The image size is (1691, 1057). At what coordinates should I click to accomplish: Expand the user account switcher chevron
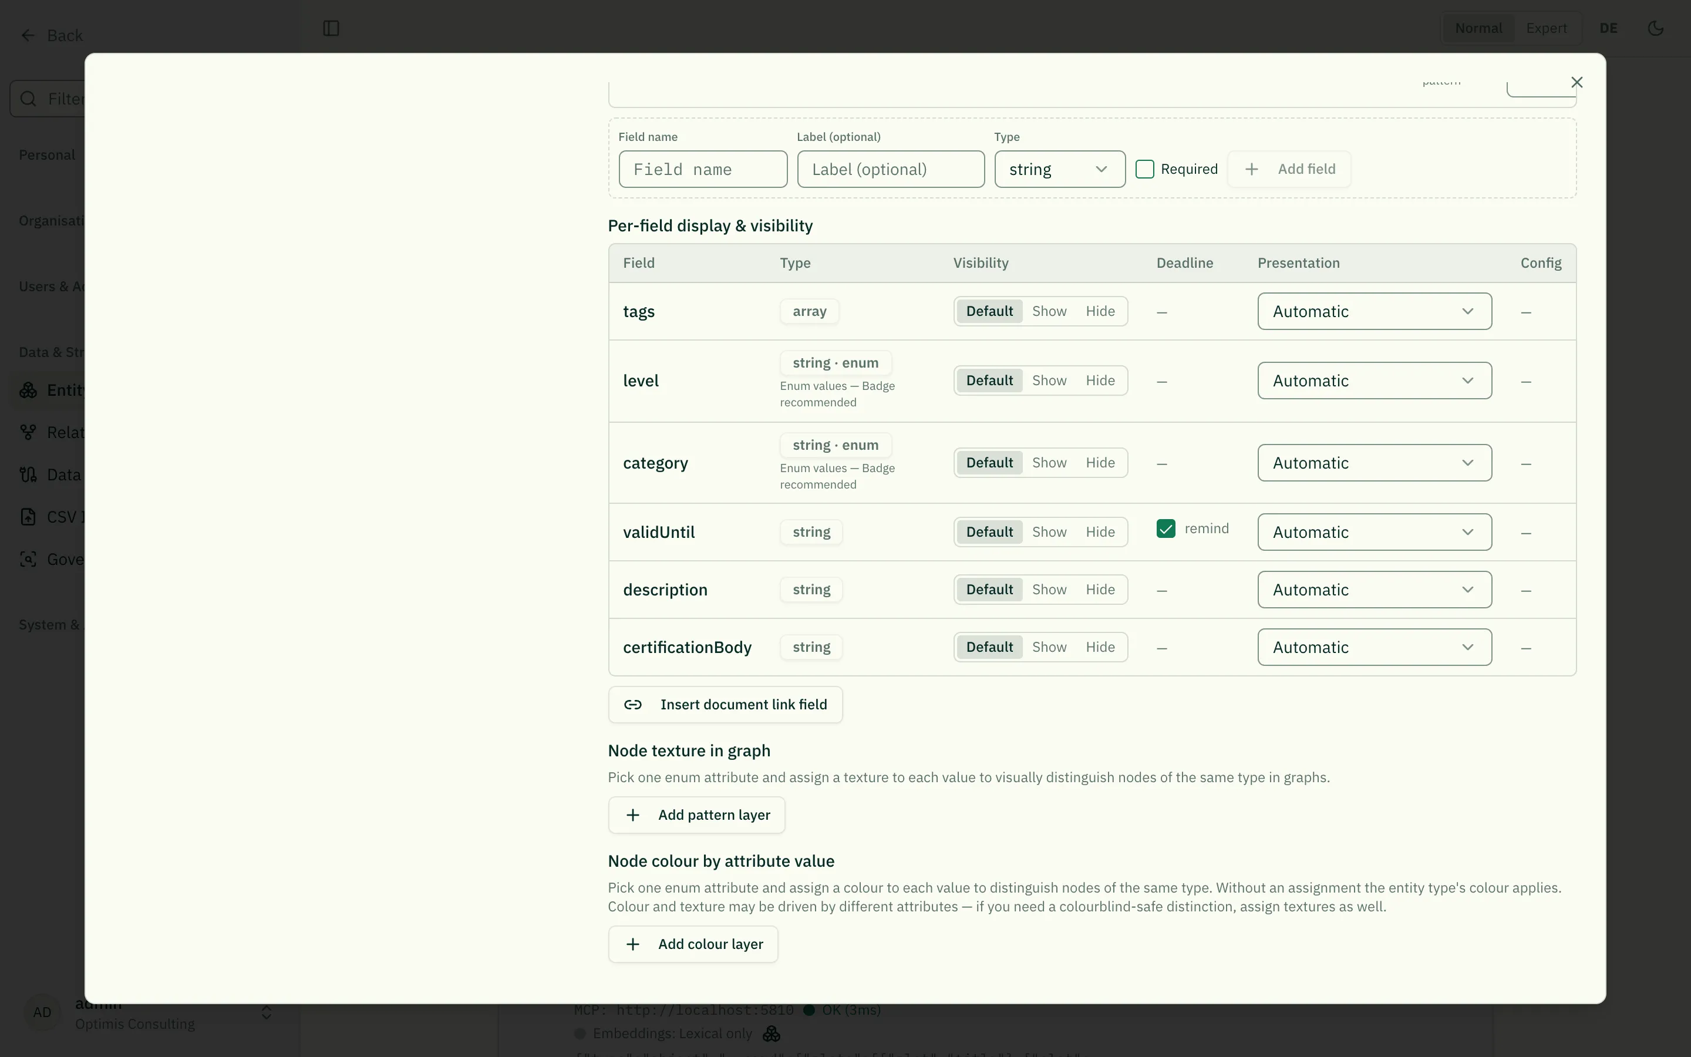pyautogui.click(x=266, y=1012)
